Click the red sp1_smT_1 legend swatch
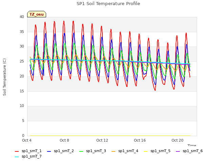The image size is (217, 163). (x=17, y=151)
